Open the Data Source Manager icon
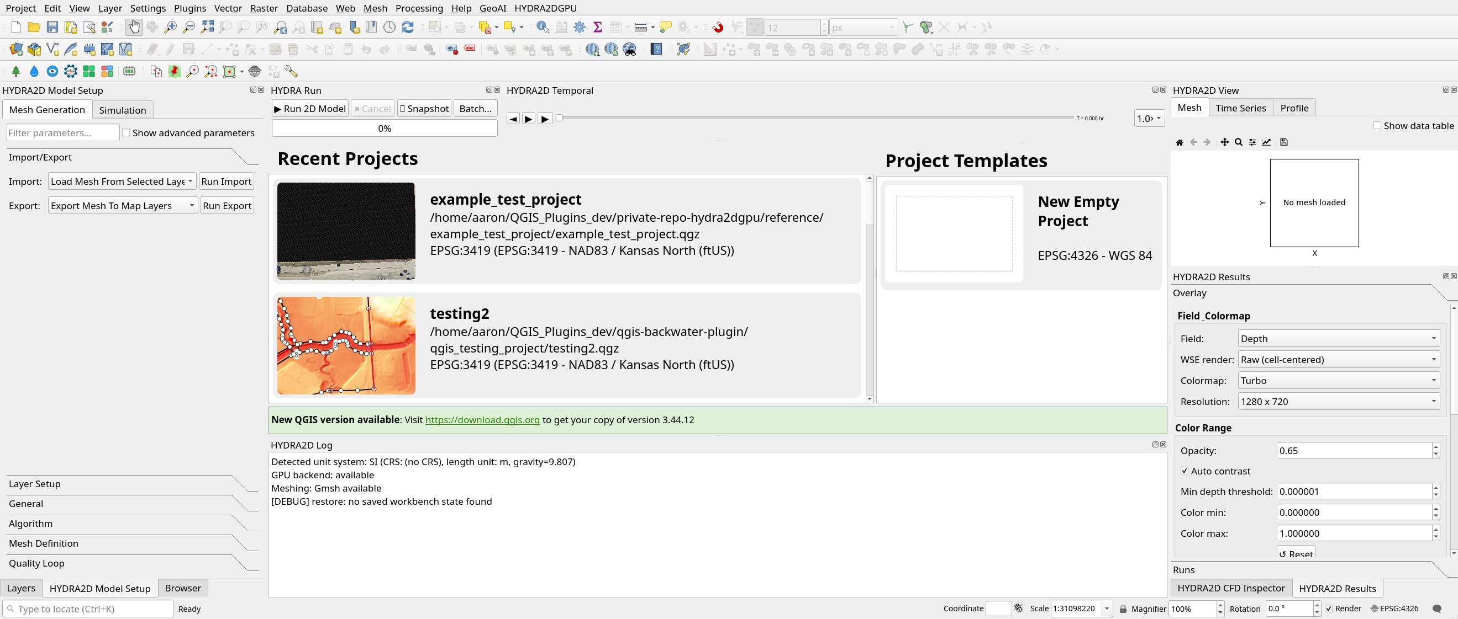Viewport: 1458px width, 619px height. 16,49
